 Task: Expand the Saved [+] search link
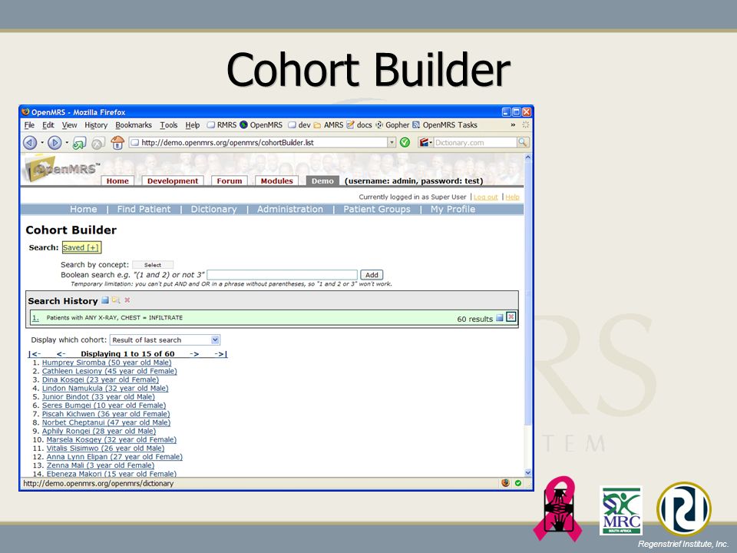pyautogui.click(x=81, y=248)
